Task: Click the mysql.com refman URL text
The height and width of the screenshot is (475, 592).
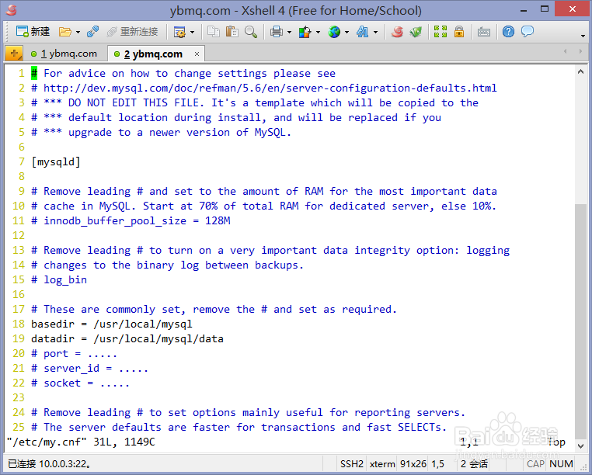Action: (x=270, y=88)
